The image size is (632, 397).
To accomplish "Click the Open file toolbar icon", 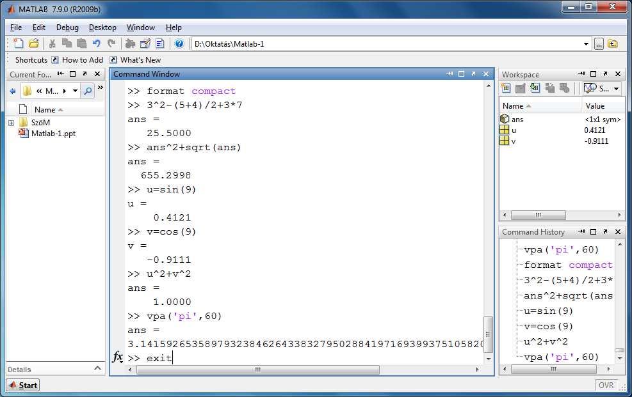I will (x=33, y=43).
